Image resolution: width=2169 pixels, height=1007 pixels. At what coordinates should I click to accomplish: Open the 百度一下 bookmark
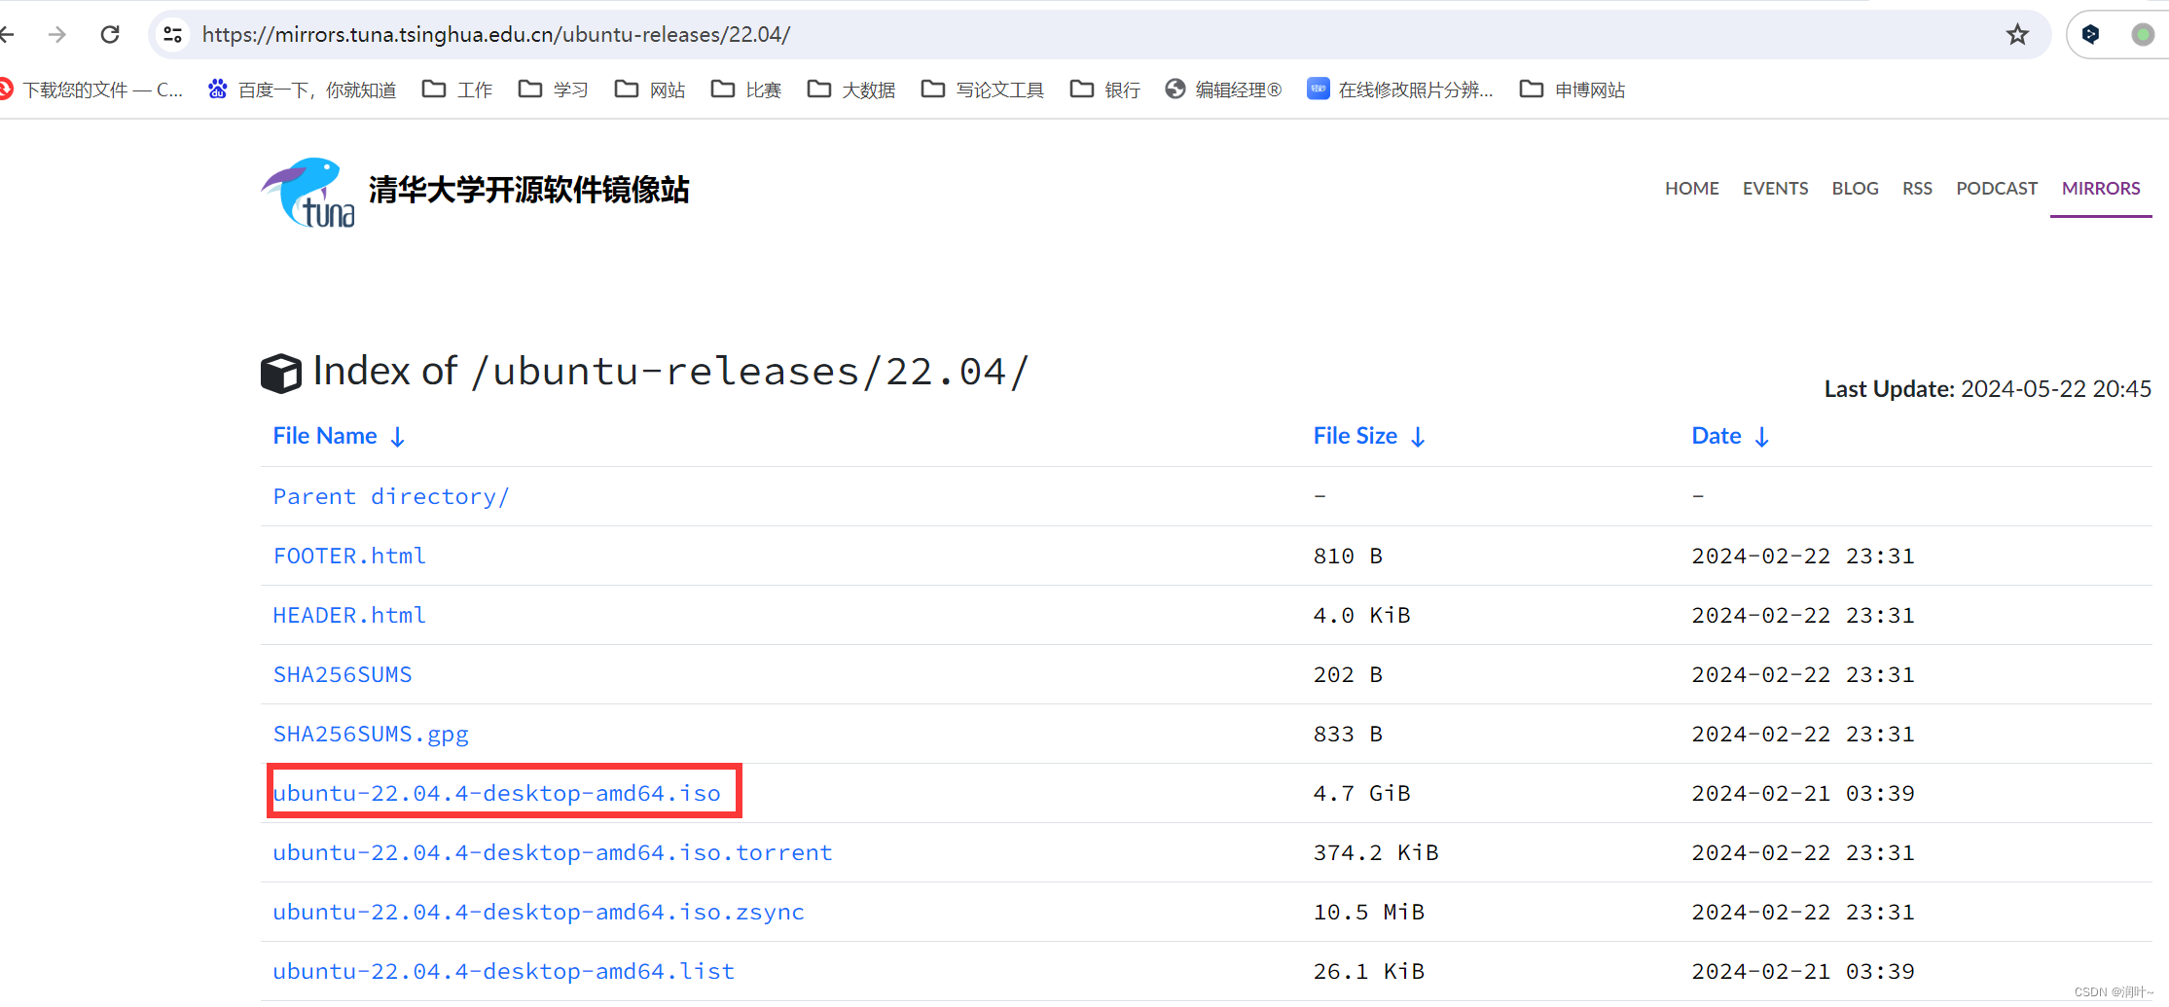(302, 90)
